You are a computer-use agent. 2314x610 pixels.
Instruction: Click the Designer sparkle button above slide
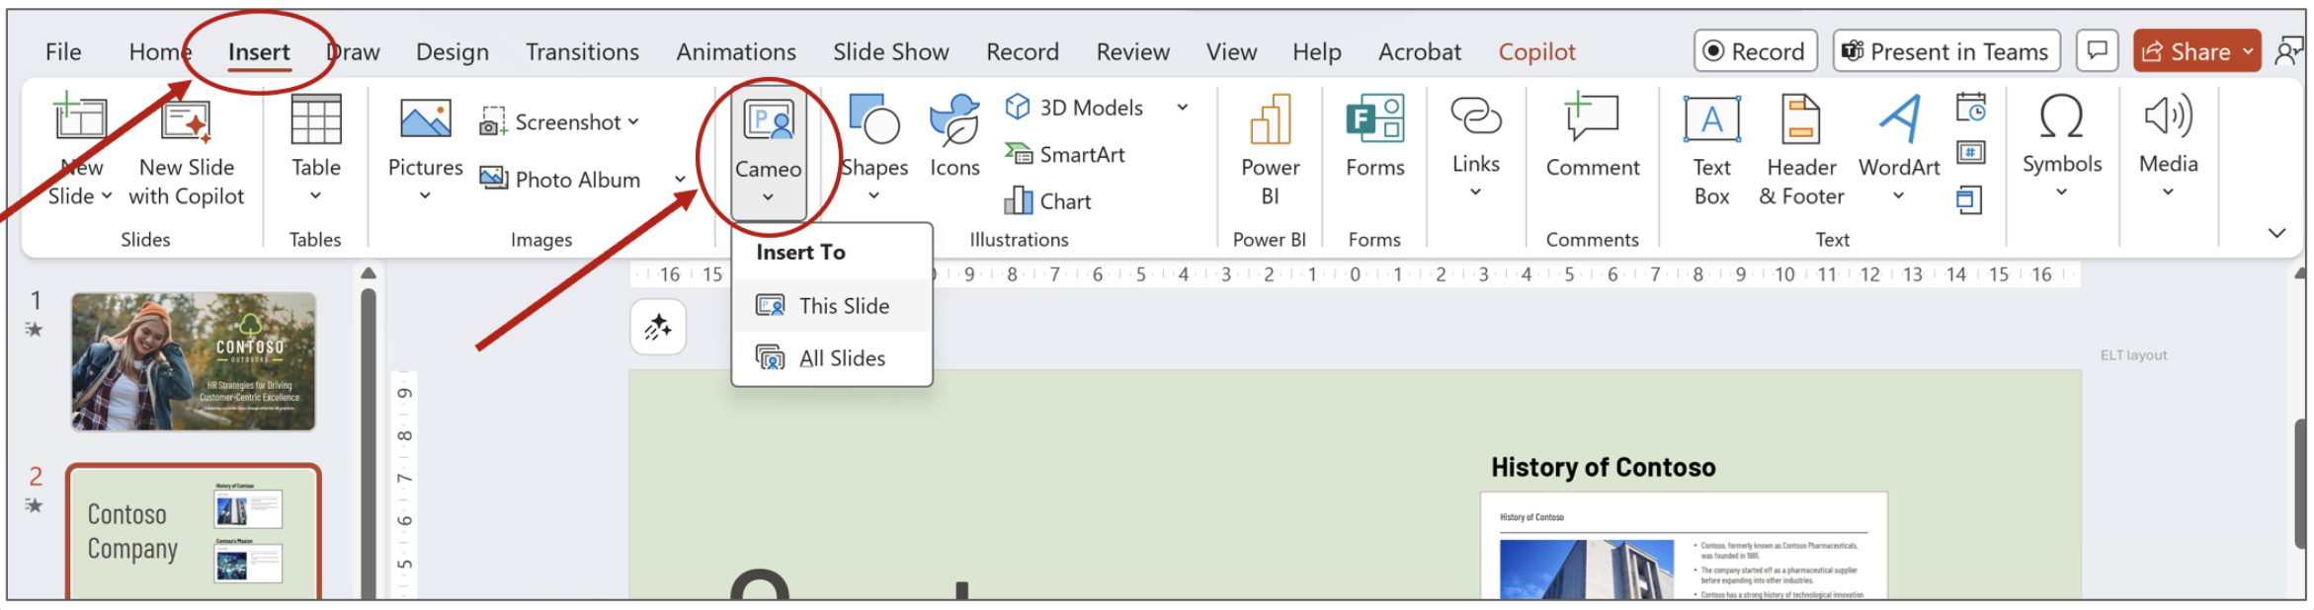click(658, 327)
